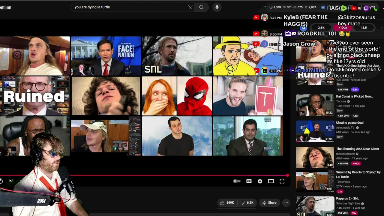This screenshot has width=384, height=216.
Task: Click the 'New' badge under Ukraine peace deal
Action: pos(340,137)
